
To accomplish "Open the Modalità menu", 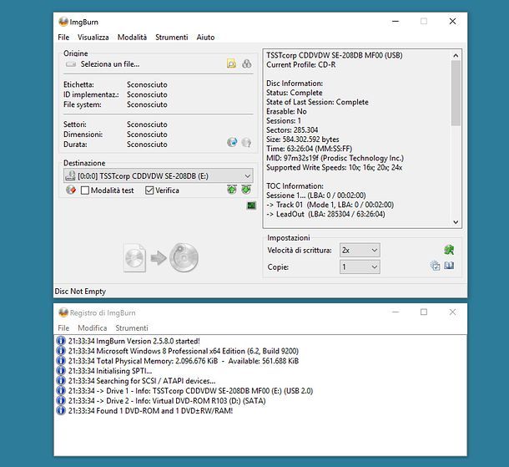I will point(132,38).
